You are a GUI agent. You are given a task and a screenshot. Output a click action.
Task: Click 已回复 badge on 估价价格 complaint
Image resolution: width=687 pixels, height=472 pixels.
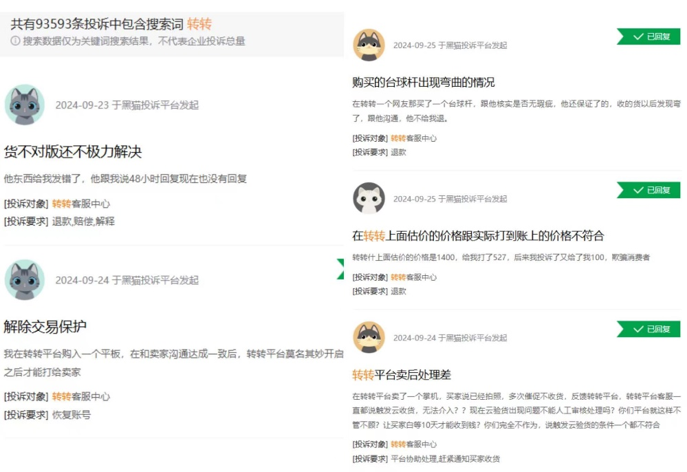point(648,190)
